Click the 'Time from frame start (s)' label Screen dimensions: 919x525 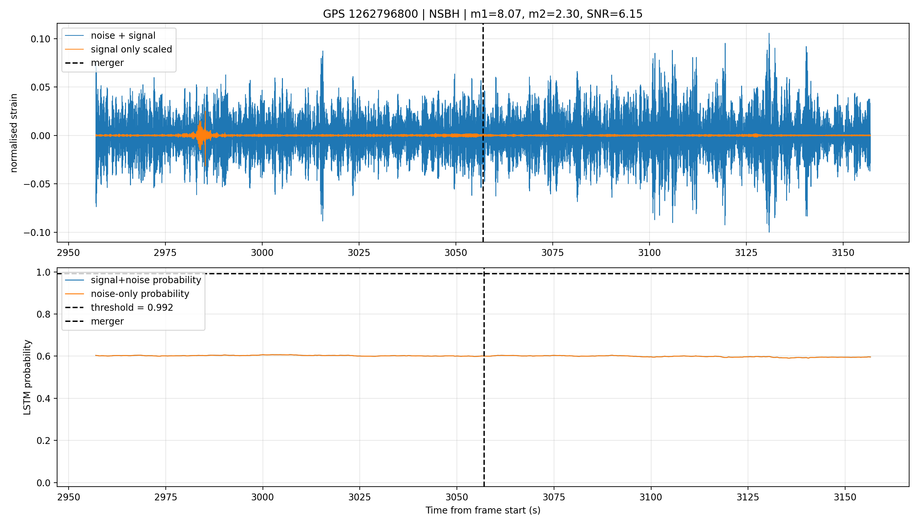click(x=482, y=510)
